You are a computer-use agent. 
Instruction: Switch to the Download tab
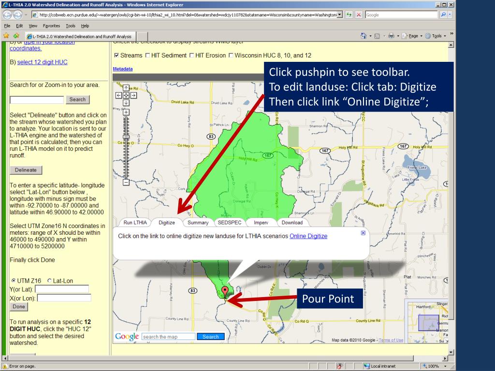coord(292,222)
